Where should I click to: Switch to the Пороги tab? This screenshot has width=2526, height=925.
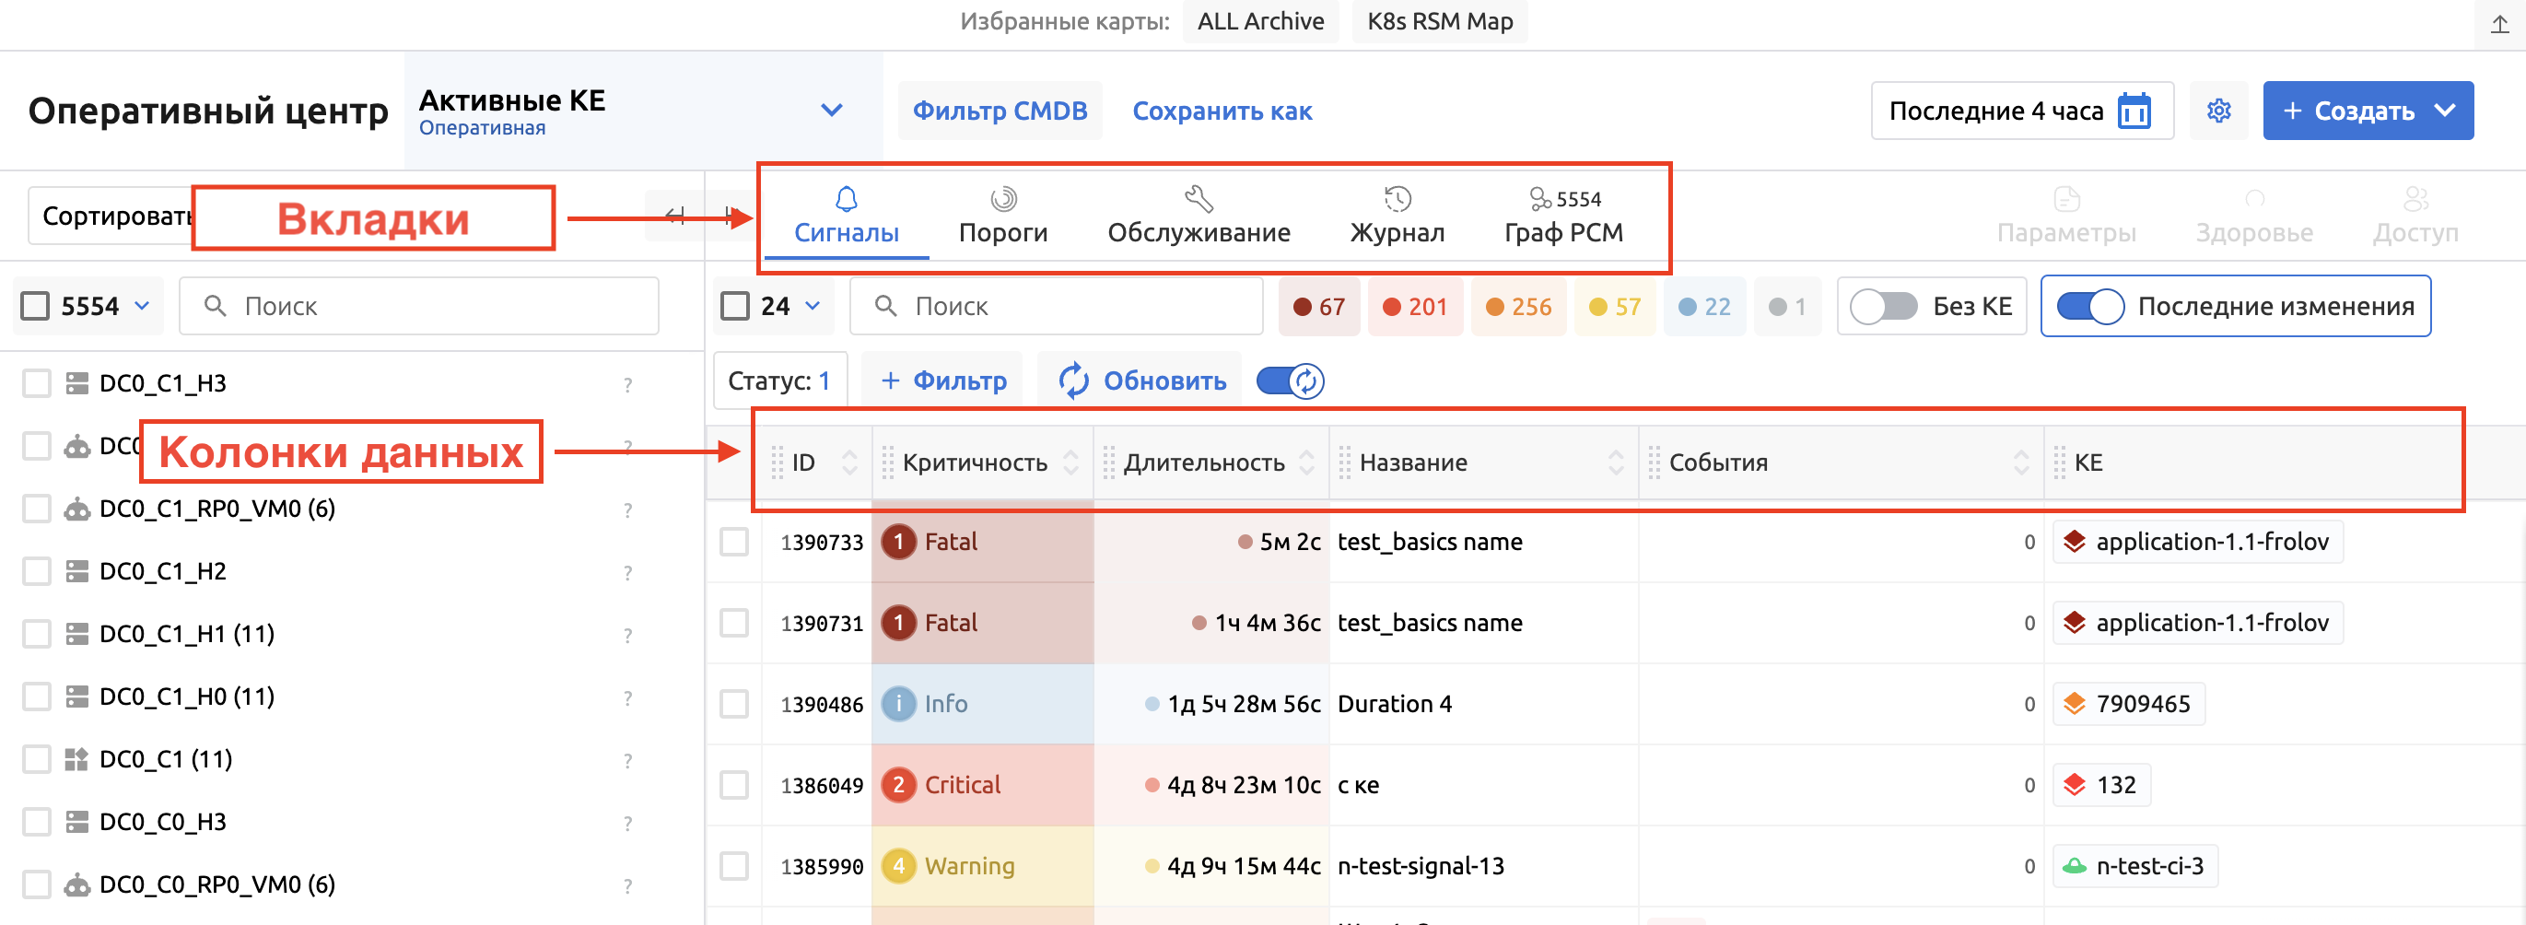pyautogui.click(x=1002, y=217)
